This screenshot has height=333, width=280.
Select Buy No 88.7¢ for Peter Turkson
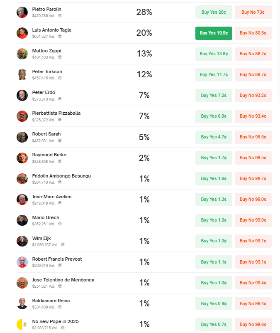tap(253, 74)
